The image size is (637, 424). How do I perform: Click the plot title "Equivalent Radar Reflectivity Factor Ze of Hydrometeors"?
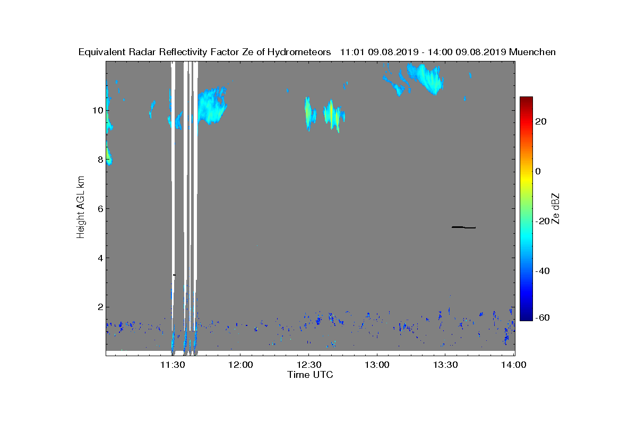tap(204, 52)
